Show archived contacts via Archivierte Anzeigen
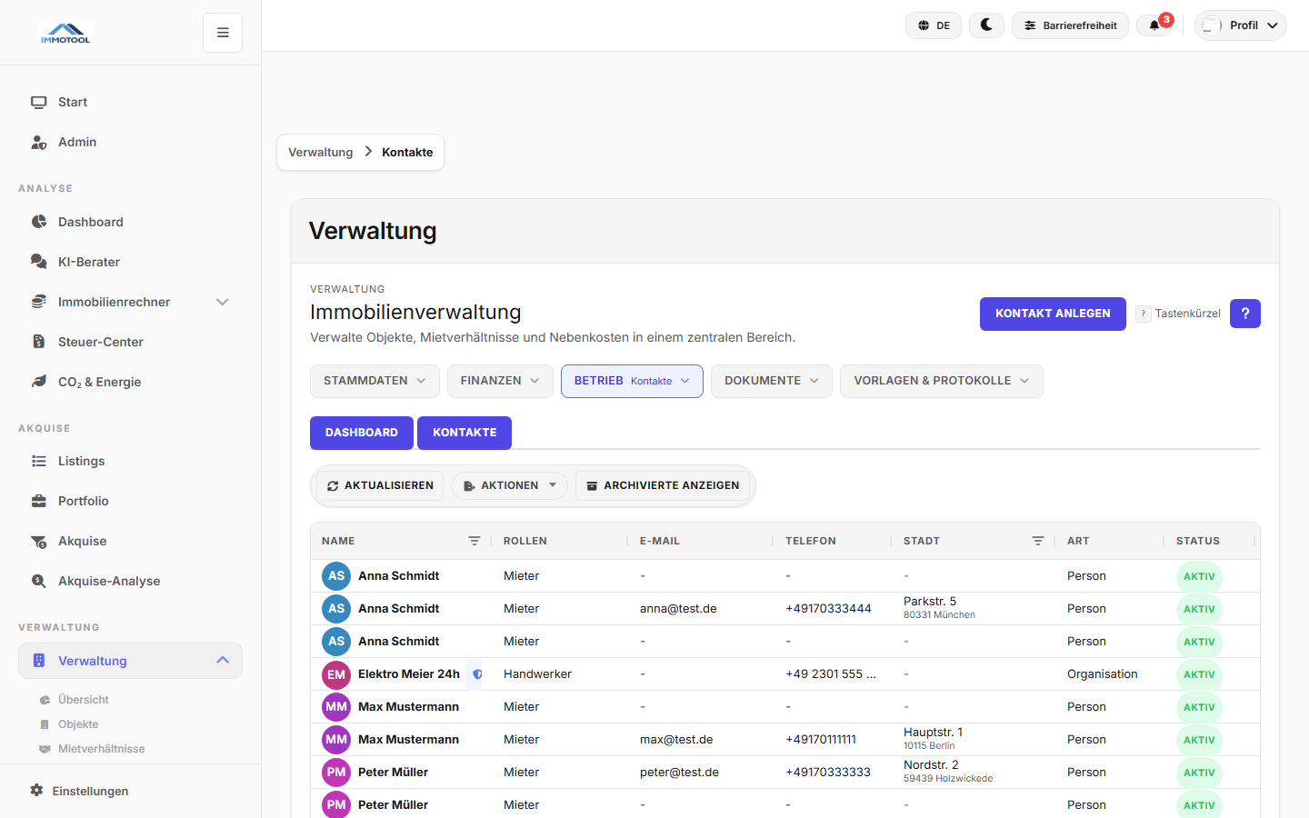1309x818 pixels. (x=663, y=485)
